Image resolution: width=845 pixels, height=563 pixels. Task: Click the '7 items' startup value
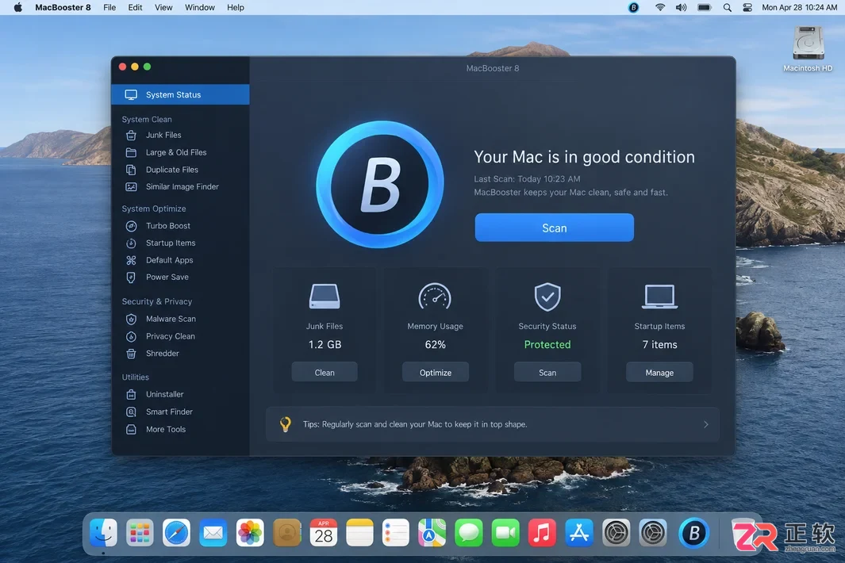(x=659, y=345)
